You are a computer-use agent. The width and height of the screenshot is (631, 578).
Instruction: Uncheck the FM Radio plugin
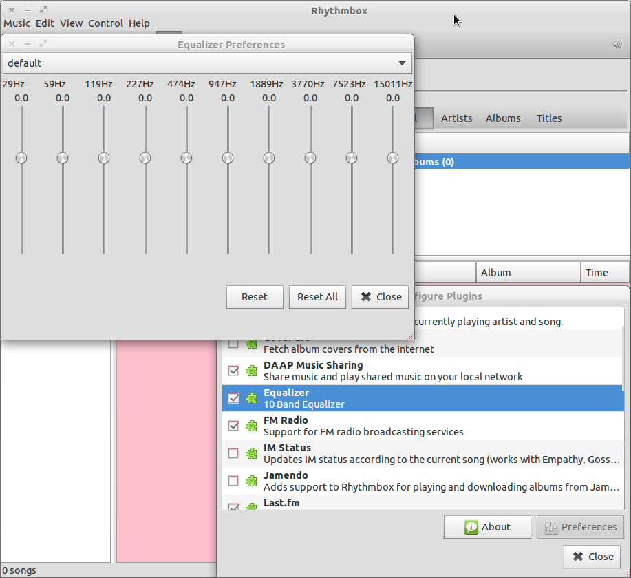click(233, 426)
